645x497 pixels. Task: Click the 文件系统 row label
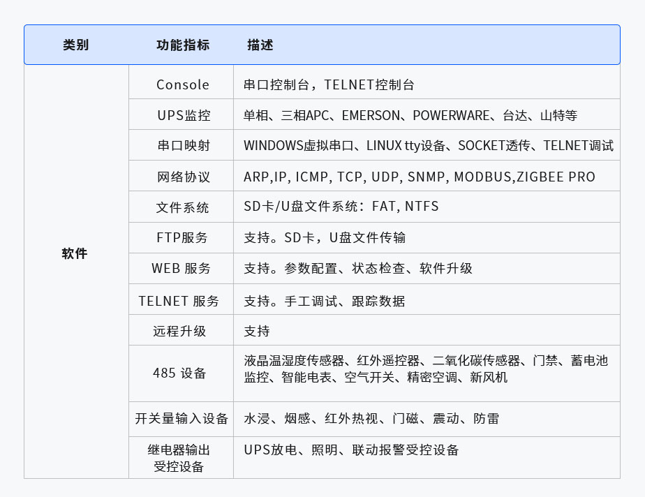pyautogui.click(x=181, y=207)
